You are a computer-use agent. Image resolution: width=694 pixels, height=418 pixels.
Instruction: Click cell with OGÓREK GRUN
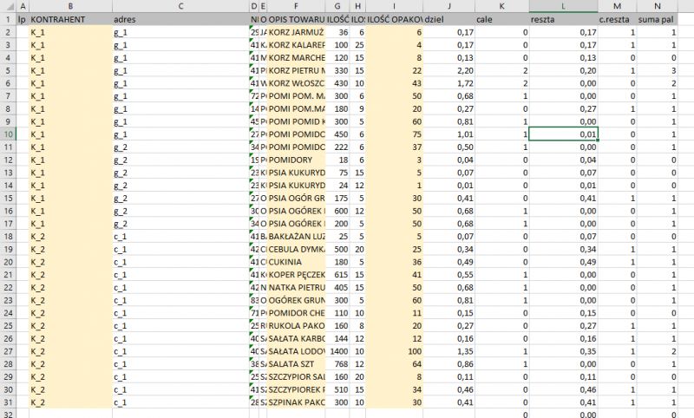296,300
